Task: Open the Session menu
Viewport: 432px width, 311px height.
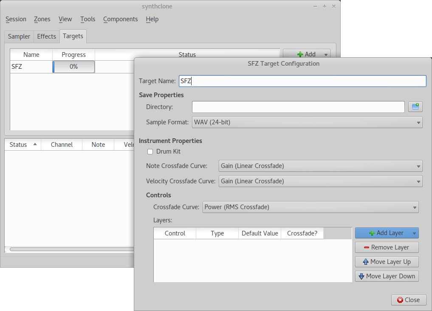Action: 16,19
